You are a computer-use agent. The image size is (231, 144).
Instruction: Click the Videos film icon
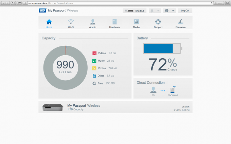[94, 53]
